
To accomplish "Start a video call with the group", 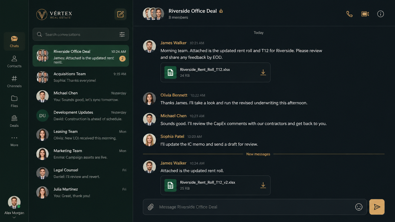I will tap(365, 14).
